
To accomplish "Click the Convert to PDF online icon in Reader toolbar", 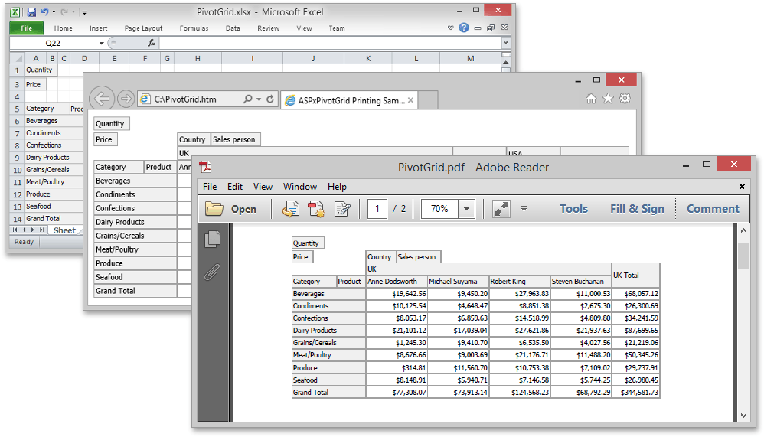I will [x=291, y=209].
